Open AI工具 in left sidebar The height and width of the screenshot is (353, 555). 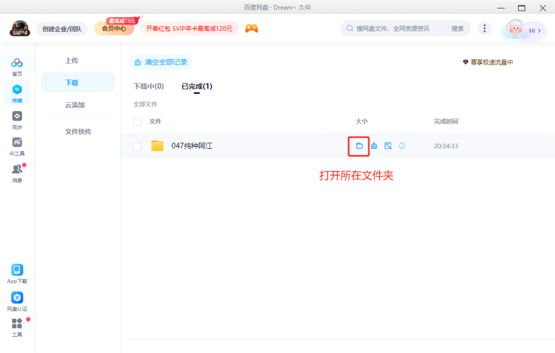tap(17, 146)
